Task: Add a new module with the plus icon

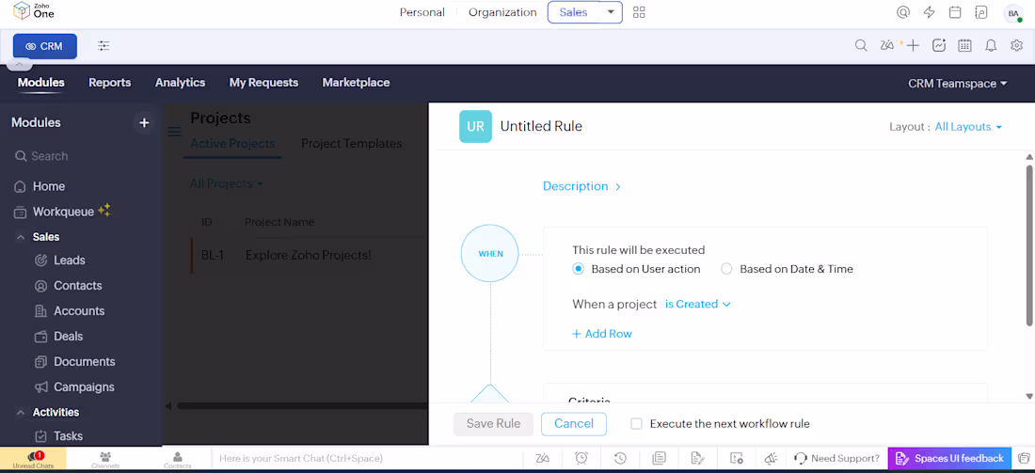Action: tap(144, 122)
